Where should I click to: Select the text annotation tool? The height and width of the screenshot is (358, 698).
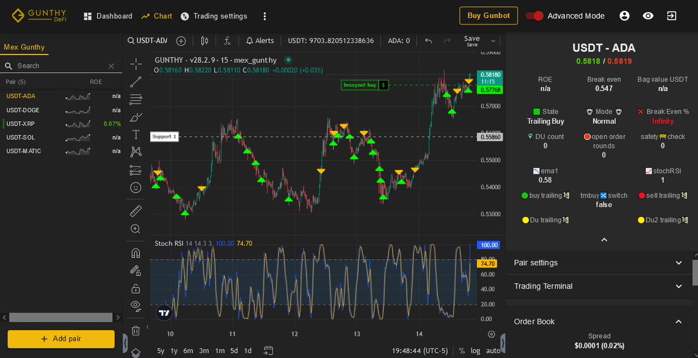(136, 134)
